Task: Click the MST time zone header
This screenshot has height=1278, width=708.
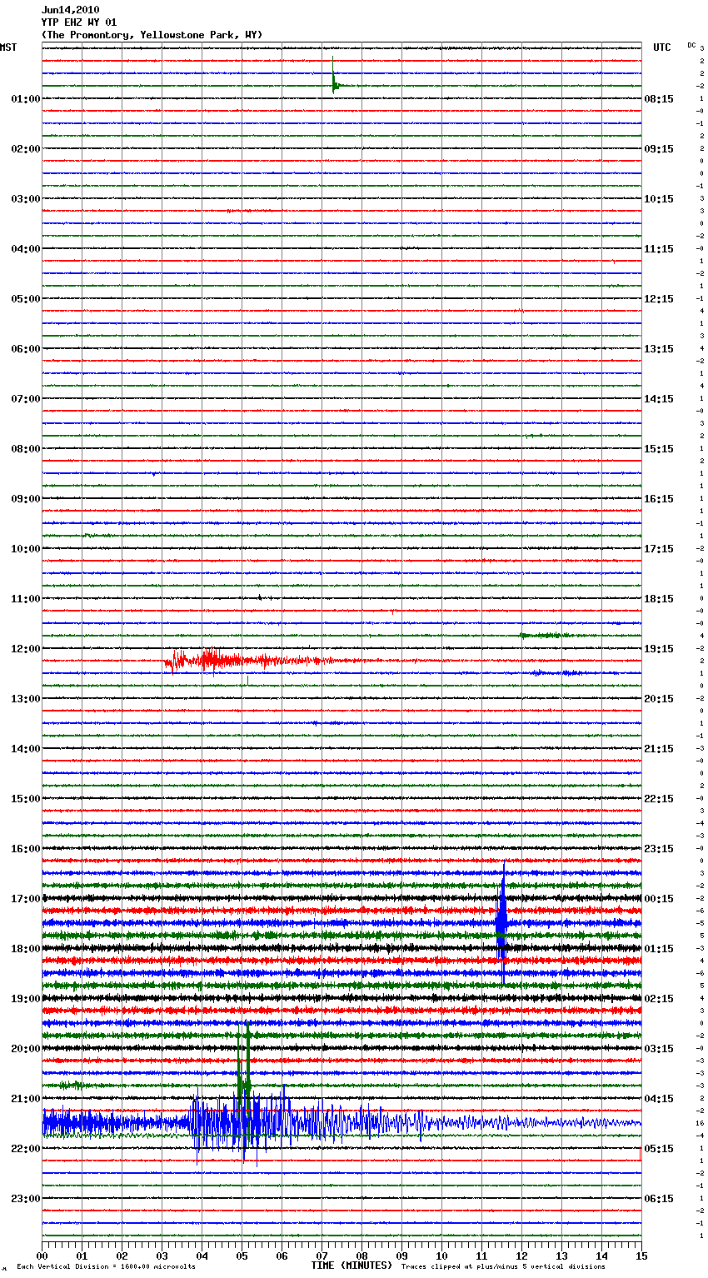Action: [x=8, y=47]
